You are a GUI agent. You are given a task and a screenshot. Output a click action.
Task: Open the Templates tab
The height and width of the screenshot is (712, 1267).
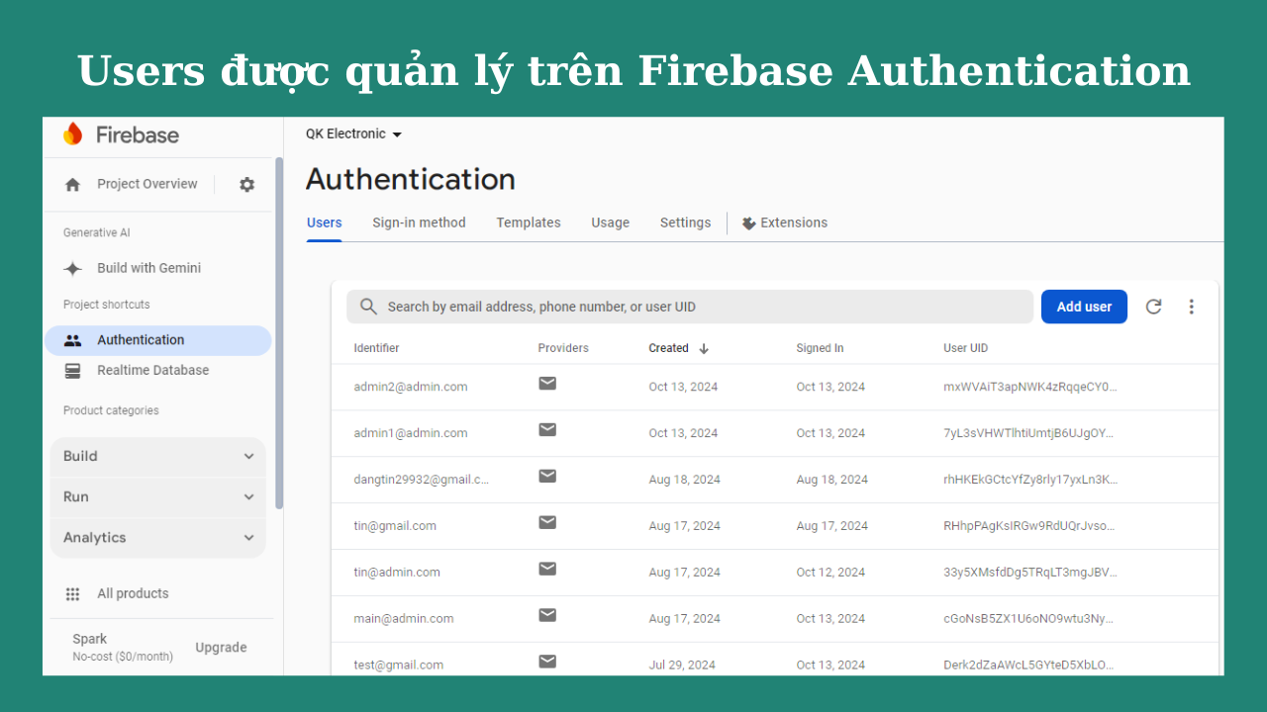(x=529, y=223)
